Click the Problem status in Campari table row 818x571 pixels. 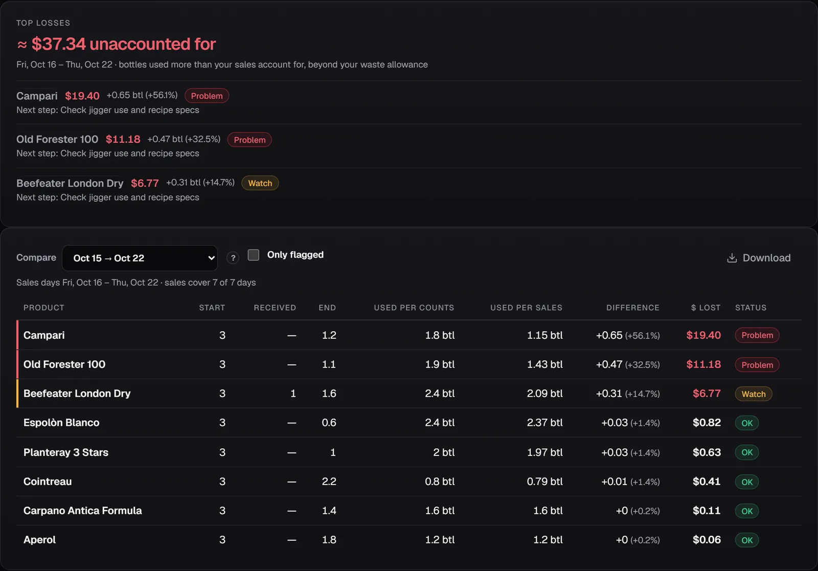pos(757,335)
